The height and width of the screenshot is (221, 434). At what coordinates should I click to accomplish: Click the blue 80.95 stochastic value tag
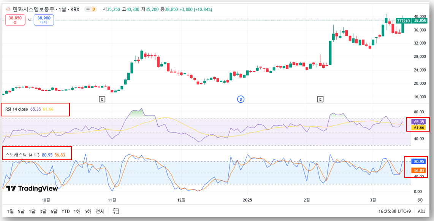pos(418,161)
